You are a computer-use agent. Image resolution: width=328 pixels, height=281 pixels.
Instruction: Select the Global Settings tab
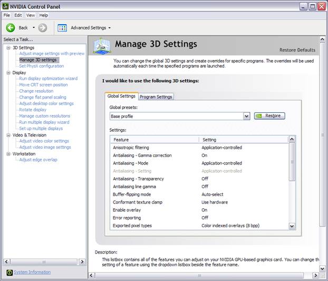point(121,96)
